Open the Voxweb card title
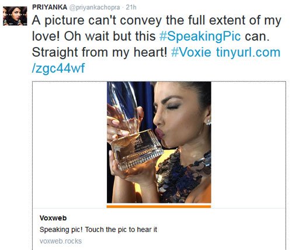292x250 pixels. (x=53, y=218)
